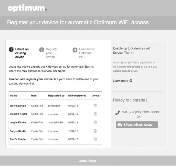Delete Billy's Kindle using trash icon
The width and height of the screenshot is (178, 167).
point(95,106)
